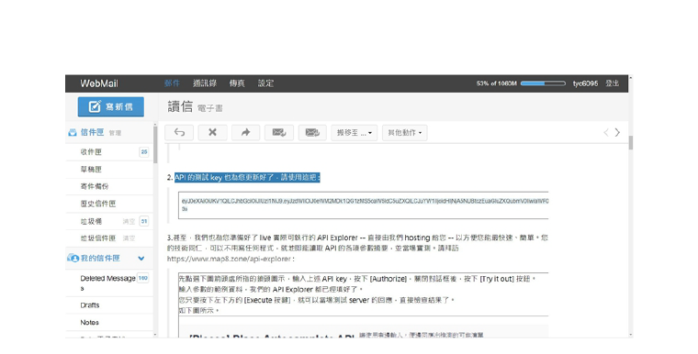The height and width of the screenshot is (354, 698).
Task: Delete this message with the X icon
Action: 212,133
